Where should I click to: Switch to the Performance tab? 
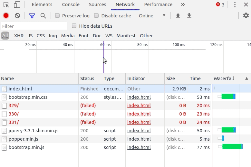click(158, 5)
